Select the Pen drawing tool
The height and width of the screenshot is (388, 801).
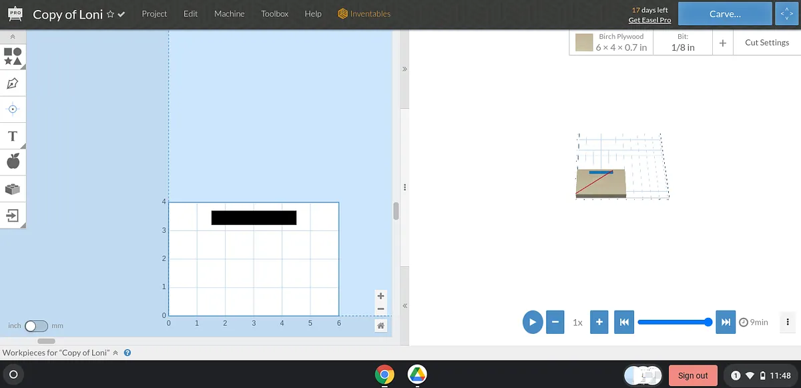click(13, 83)
